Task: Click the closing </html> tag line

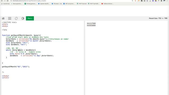Action: tap(5, 78)
